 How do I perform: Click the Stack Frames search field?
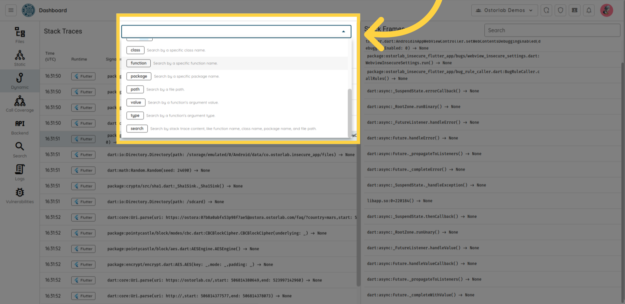coord(552,30)
